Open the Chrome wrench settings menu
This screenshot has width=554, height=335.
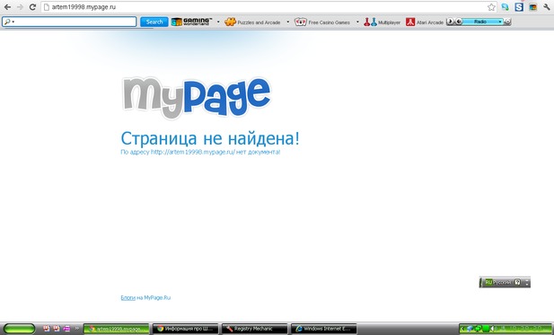click(x=546, y=6)
